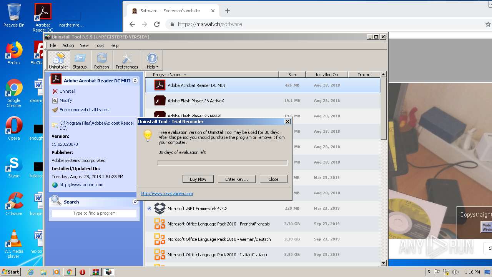Click the program search input field
Screen dimensions: 492x277
click(94, 213)
